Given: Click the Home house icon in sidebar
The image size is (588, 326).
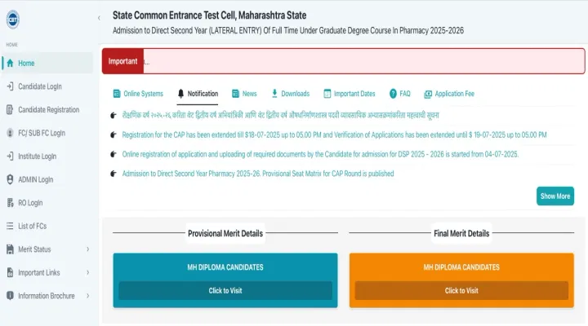Looking at the screenshot, I should pos(9,64).
